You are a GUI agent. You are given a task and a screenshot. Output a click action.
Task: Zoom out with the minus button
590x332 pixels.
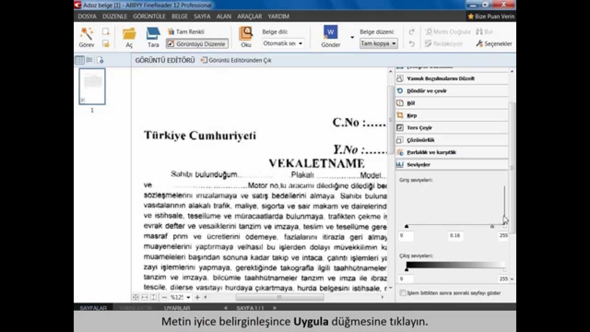click(x=164, y=297)
